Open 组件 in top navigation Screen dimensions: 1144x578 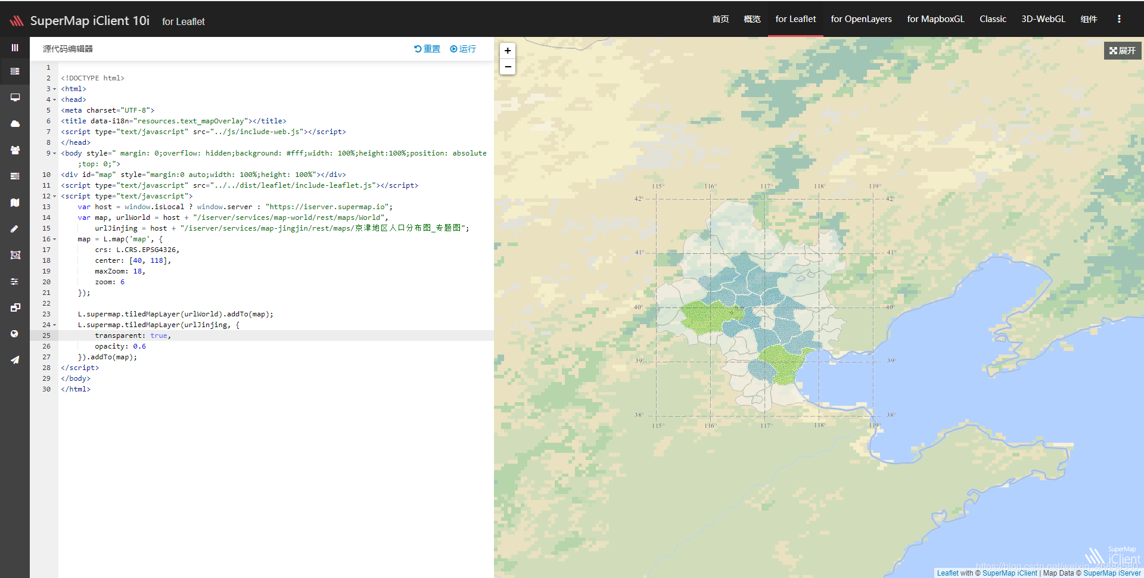tap(1089, 19)
